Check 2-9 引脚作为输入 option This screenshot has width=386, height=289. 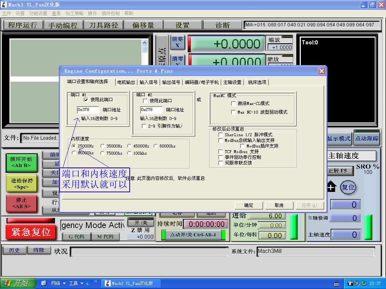[x=144, y=126]
